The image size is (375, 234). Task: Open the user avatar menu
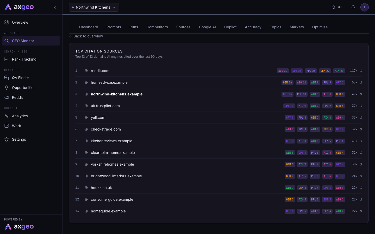tap(365, 7)
